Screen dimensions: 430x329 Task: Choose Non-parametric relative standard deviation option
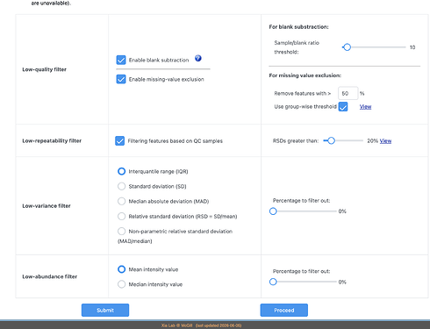coord(121,232)
